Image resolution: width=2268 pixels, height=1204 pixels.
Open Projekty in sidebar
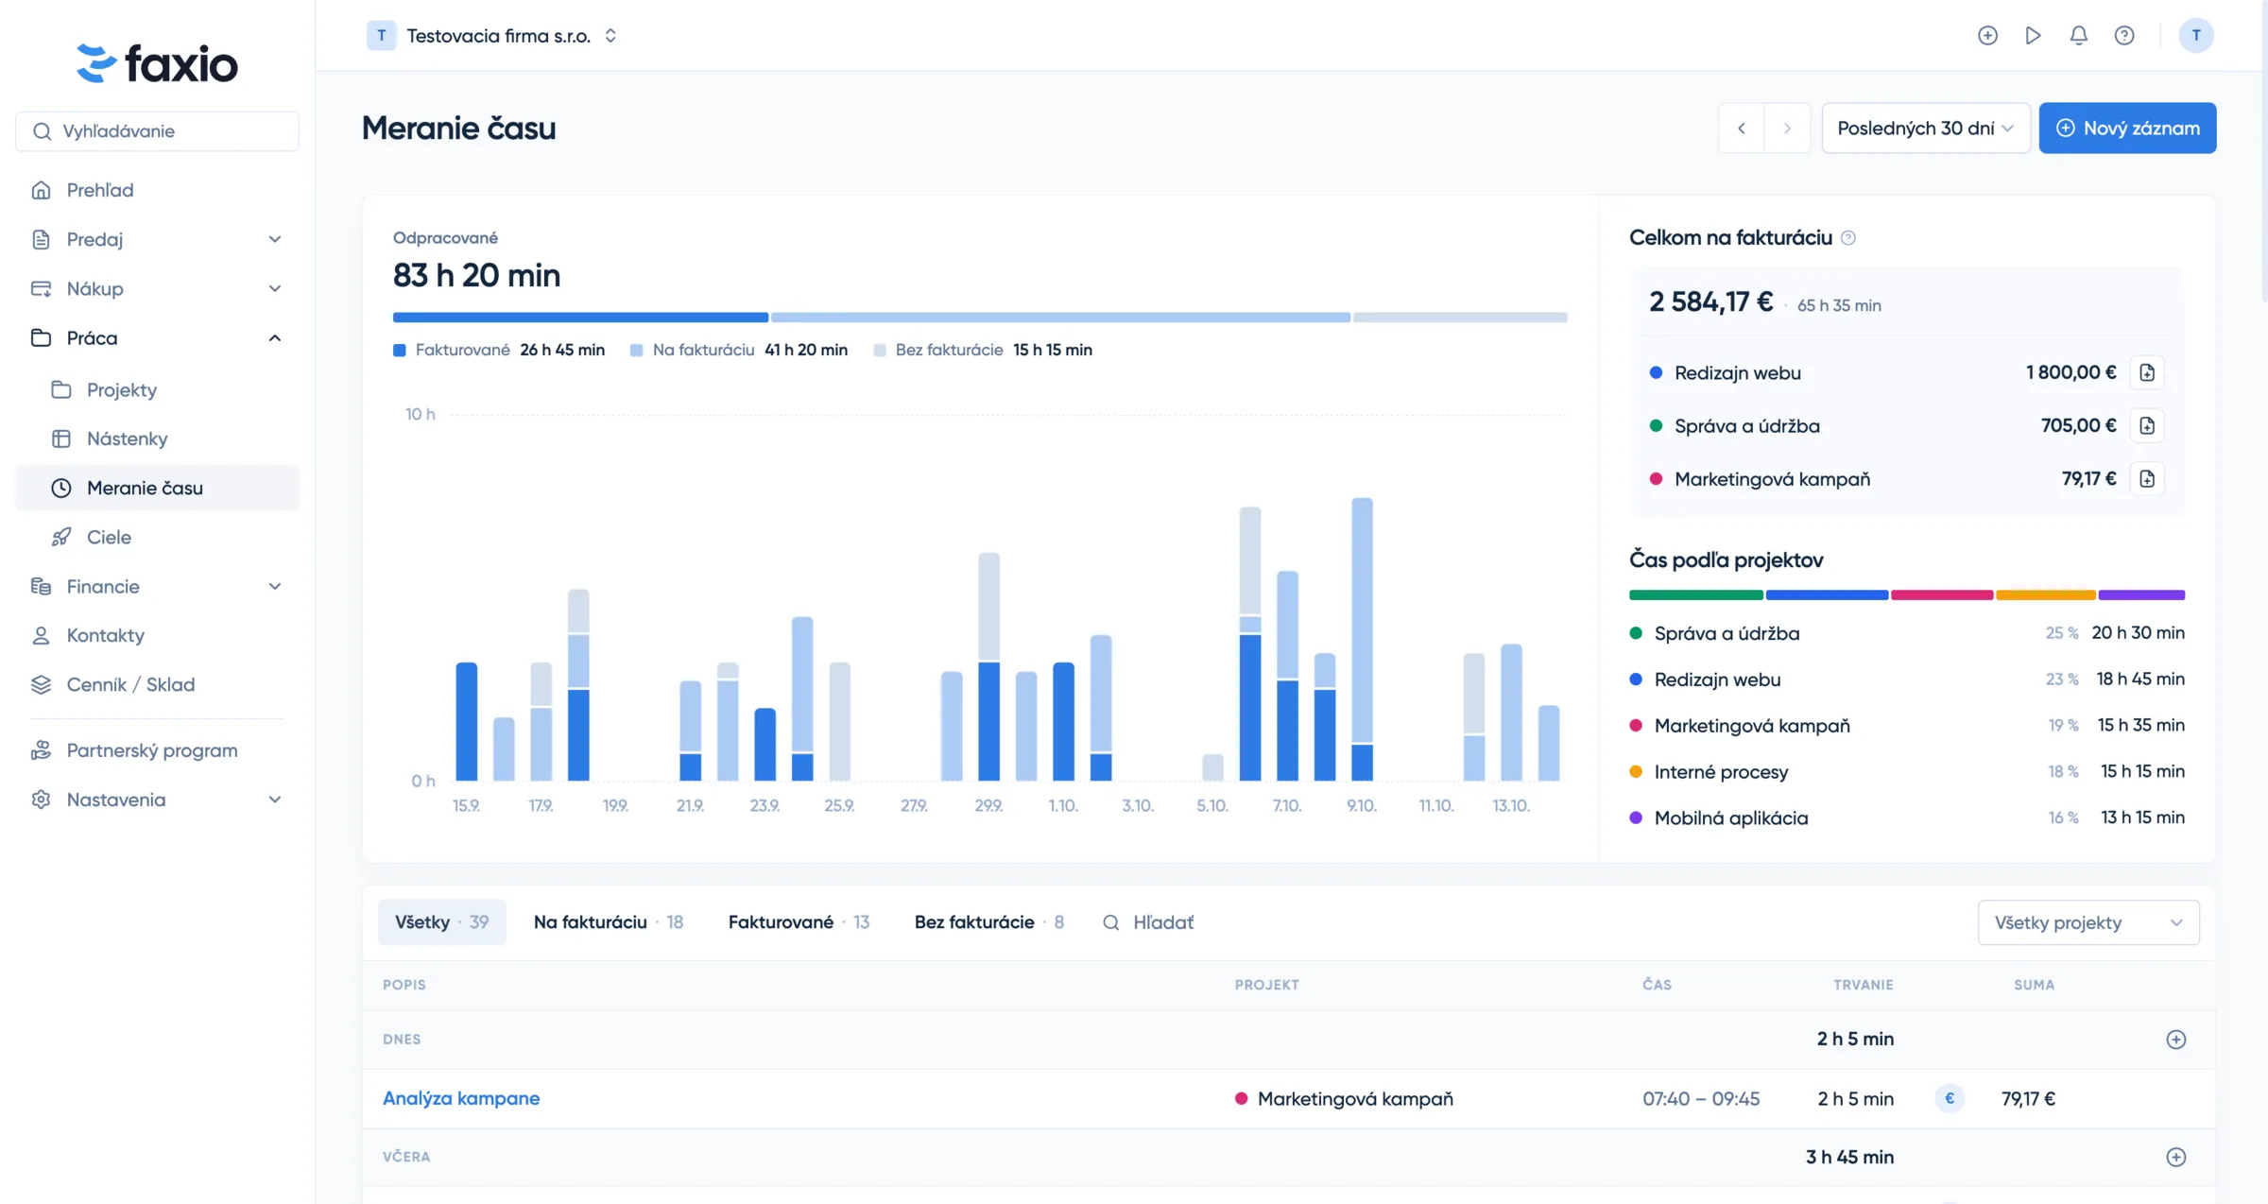click(157, 389)
